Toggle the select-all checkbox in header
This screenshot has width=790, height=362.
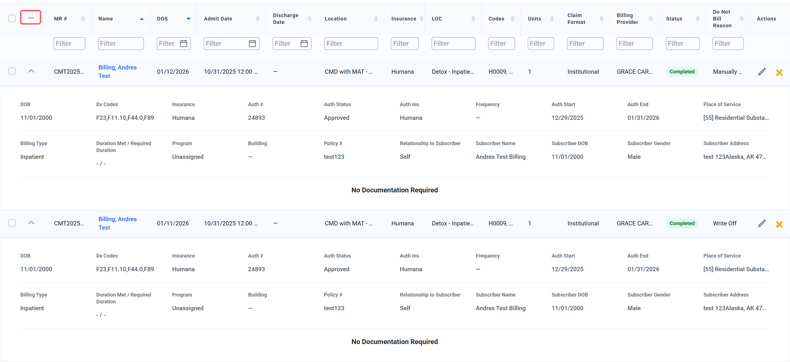12,18
